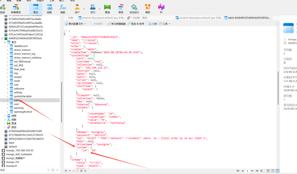This screenshot has width=297, height=174.
Task: Expand the dataRecord collection
Action: tap(7, 46)
